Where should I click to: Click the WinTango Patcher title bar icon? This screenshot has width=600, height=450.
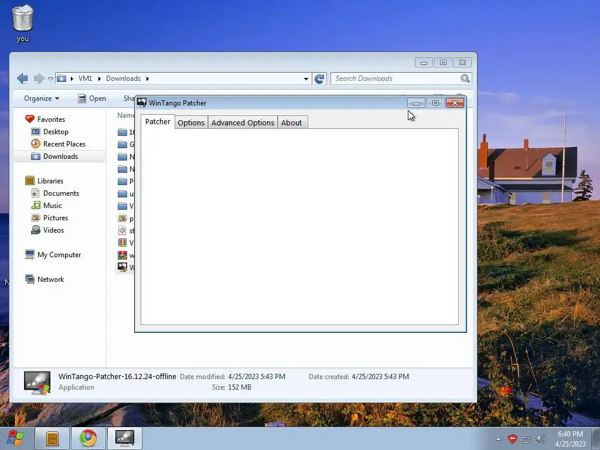(x=142, y=103)
